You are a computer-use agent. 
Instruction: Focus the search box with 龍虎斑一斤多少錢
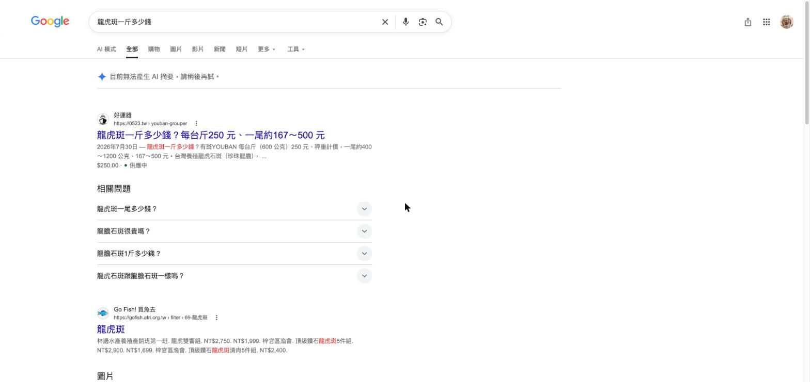point(235,22)
